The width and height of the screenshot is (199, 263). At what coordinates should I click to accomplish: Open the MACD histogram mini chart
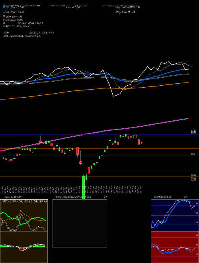point(24,247)
